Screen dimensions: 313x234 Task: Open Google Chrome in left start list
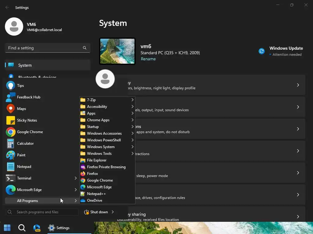(42, 132)
